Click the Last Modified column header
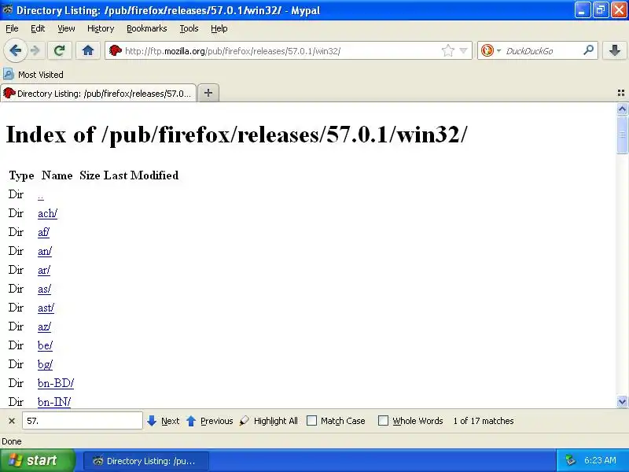Screen dimensions: 629x472 click(x=142, y=175)
